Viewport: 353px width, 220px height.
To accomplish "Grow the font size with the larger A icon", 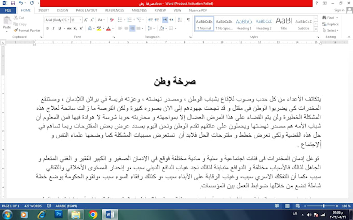I will click(x=86, y=20).
